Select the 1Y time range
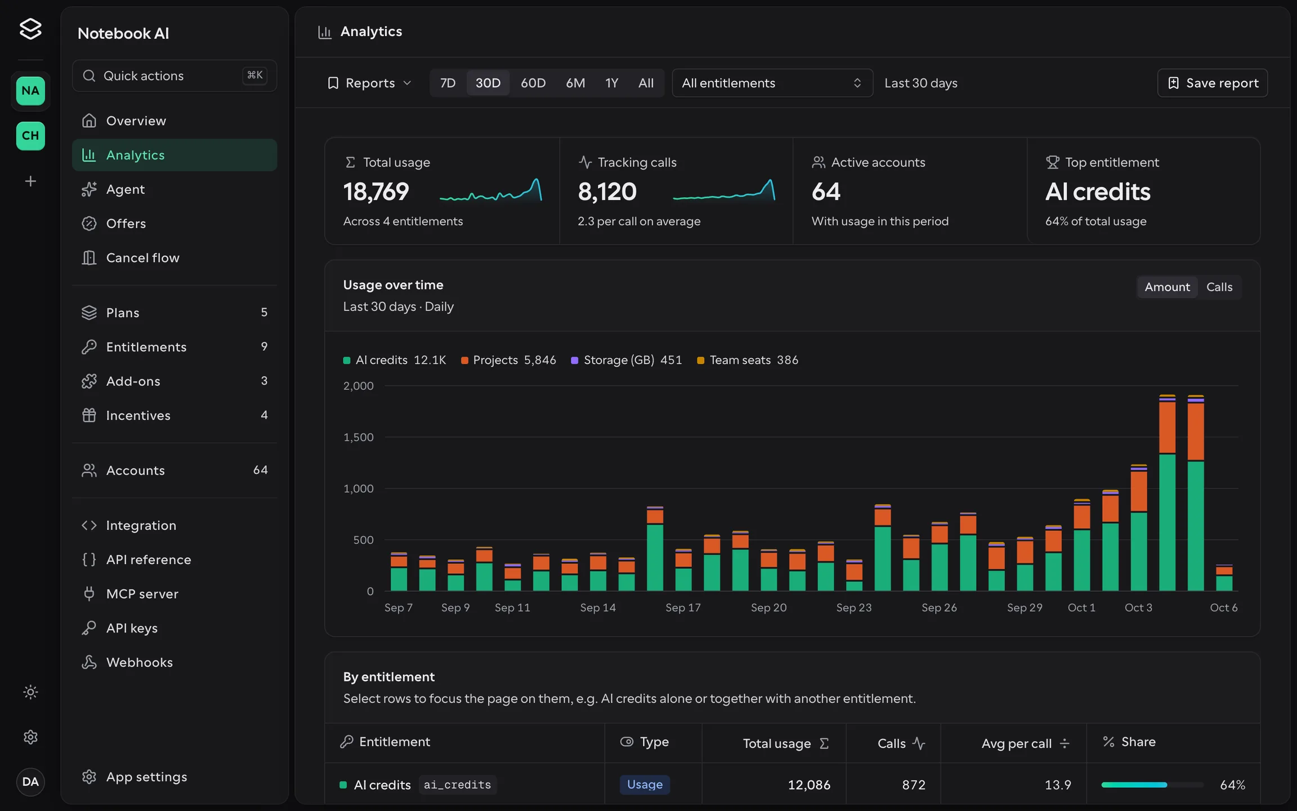Image resolution: width=1297 pixels, height=811 pixels. pos(612,83)
